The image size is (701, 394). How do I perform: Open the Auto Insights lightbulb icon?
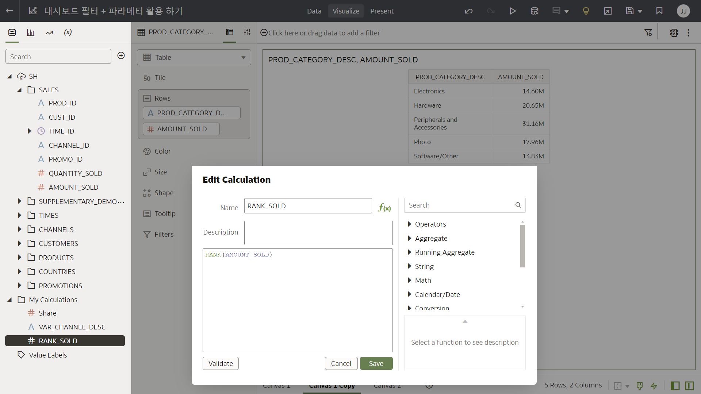(586, 11)
